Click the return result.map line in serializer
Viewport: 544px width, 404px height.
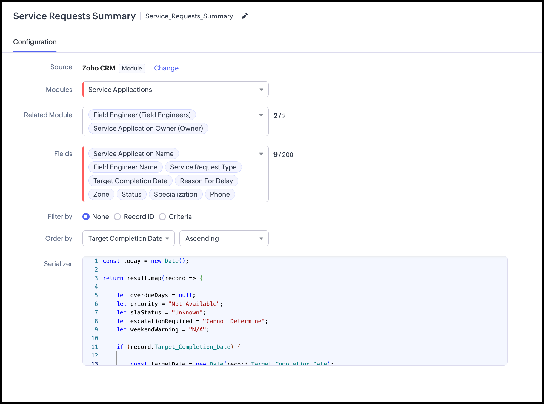(x=153, y=278)
